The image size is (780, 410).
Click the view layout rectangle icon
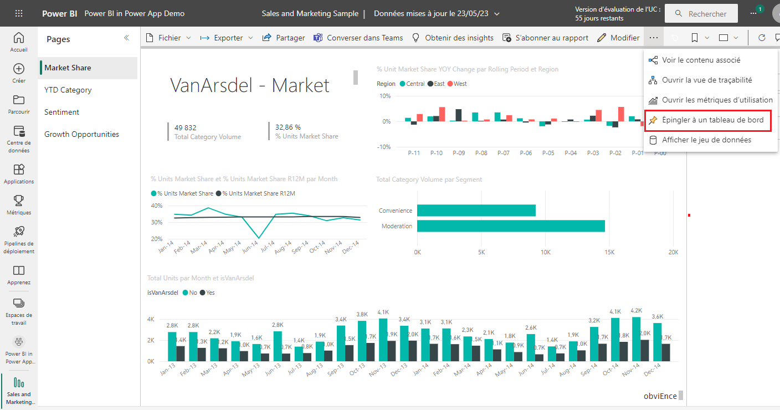(723, 38)
